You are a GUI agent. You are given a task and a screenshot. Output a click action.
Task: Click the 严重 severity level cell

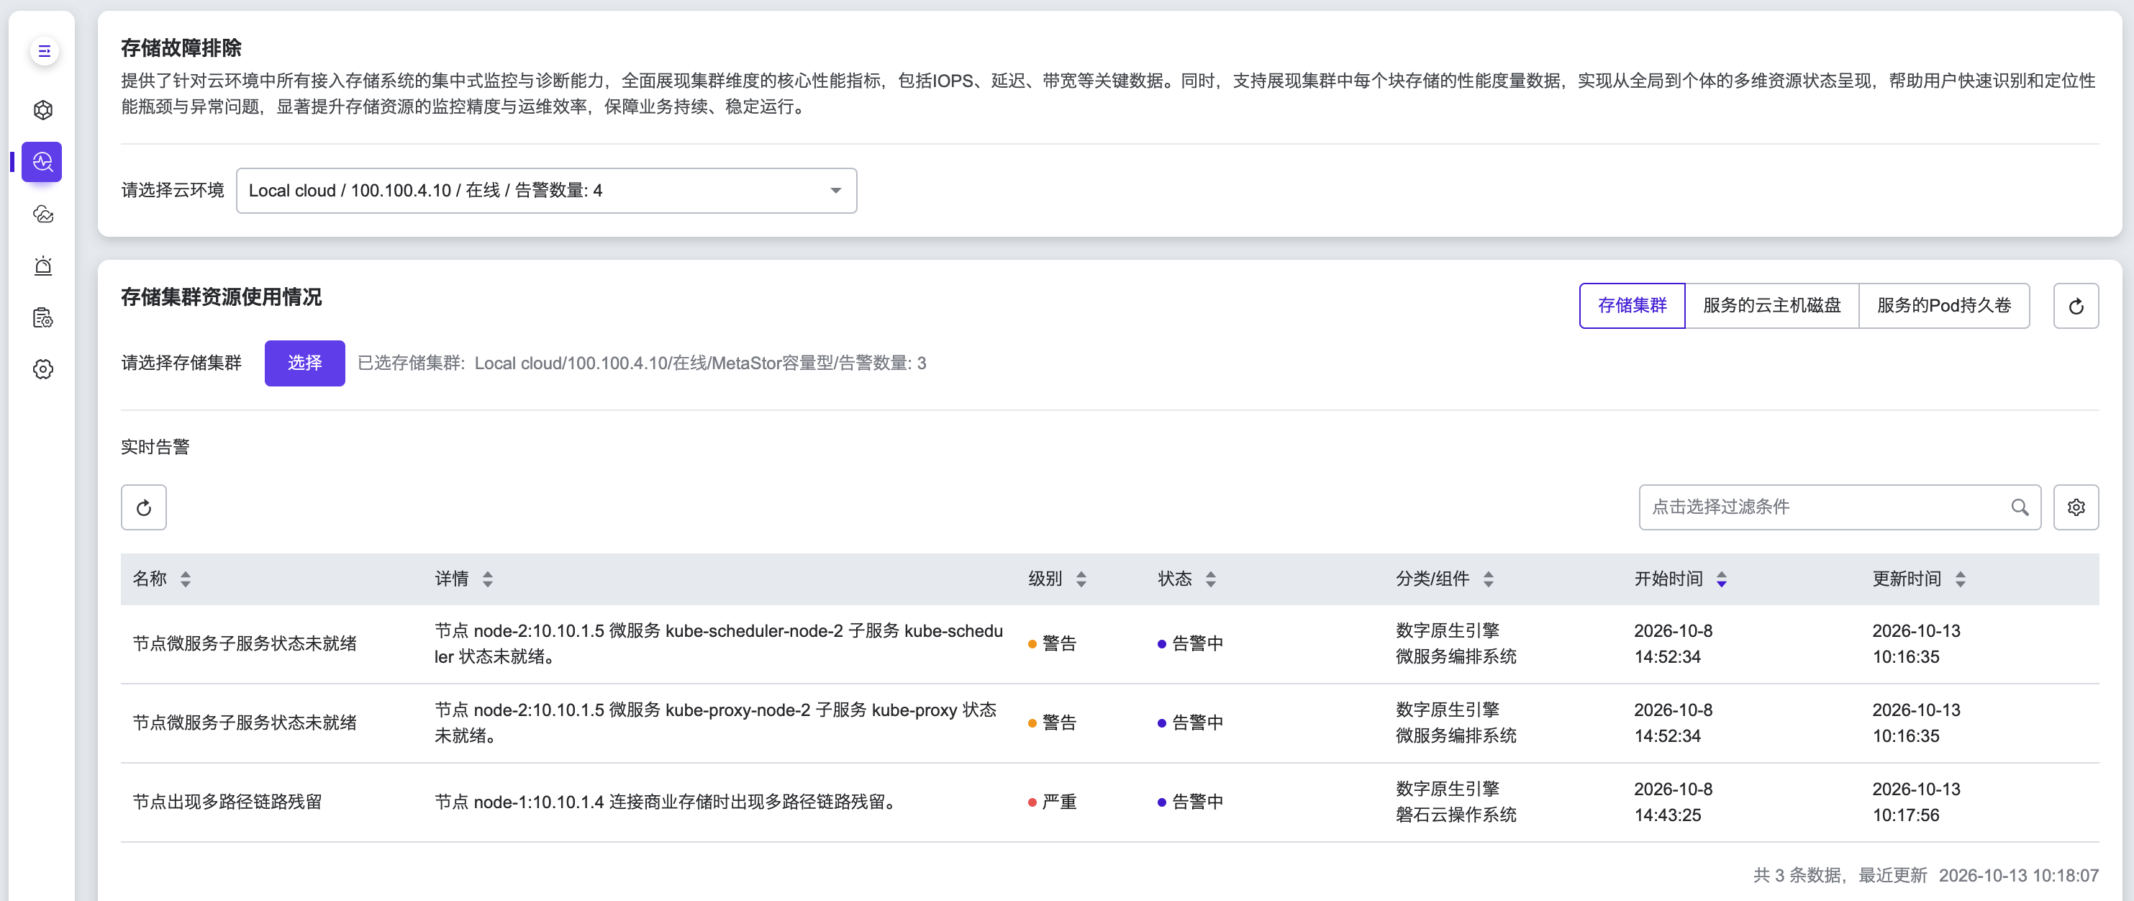(x=1052, y=802)
